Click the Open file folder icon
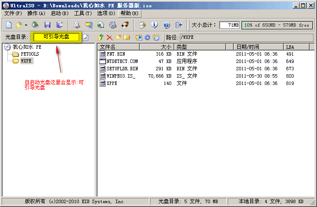The width and height of the screenshot is (317, 207). [19, 25]
